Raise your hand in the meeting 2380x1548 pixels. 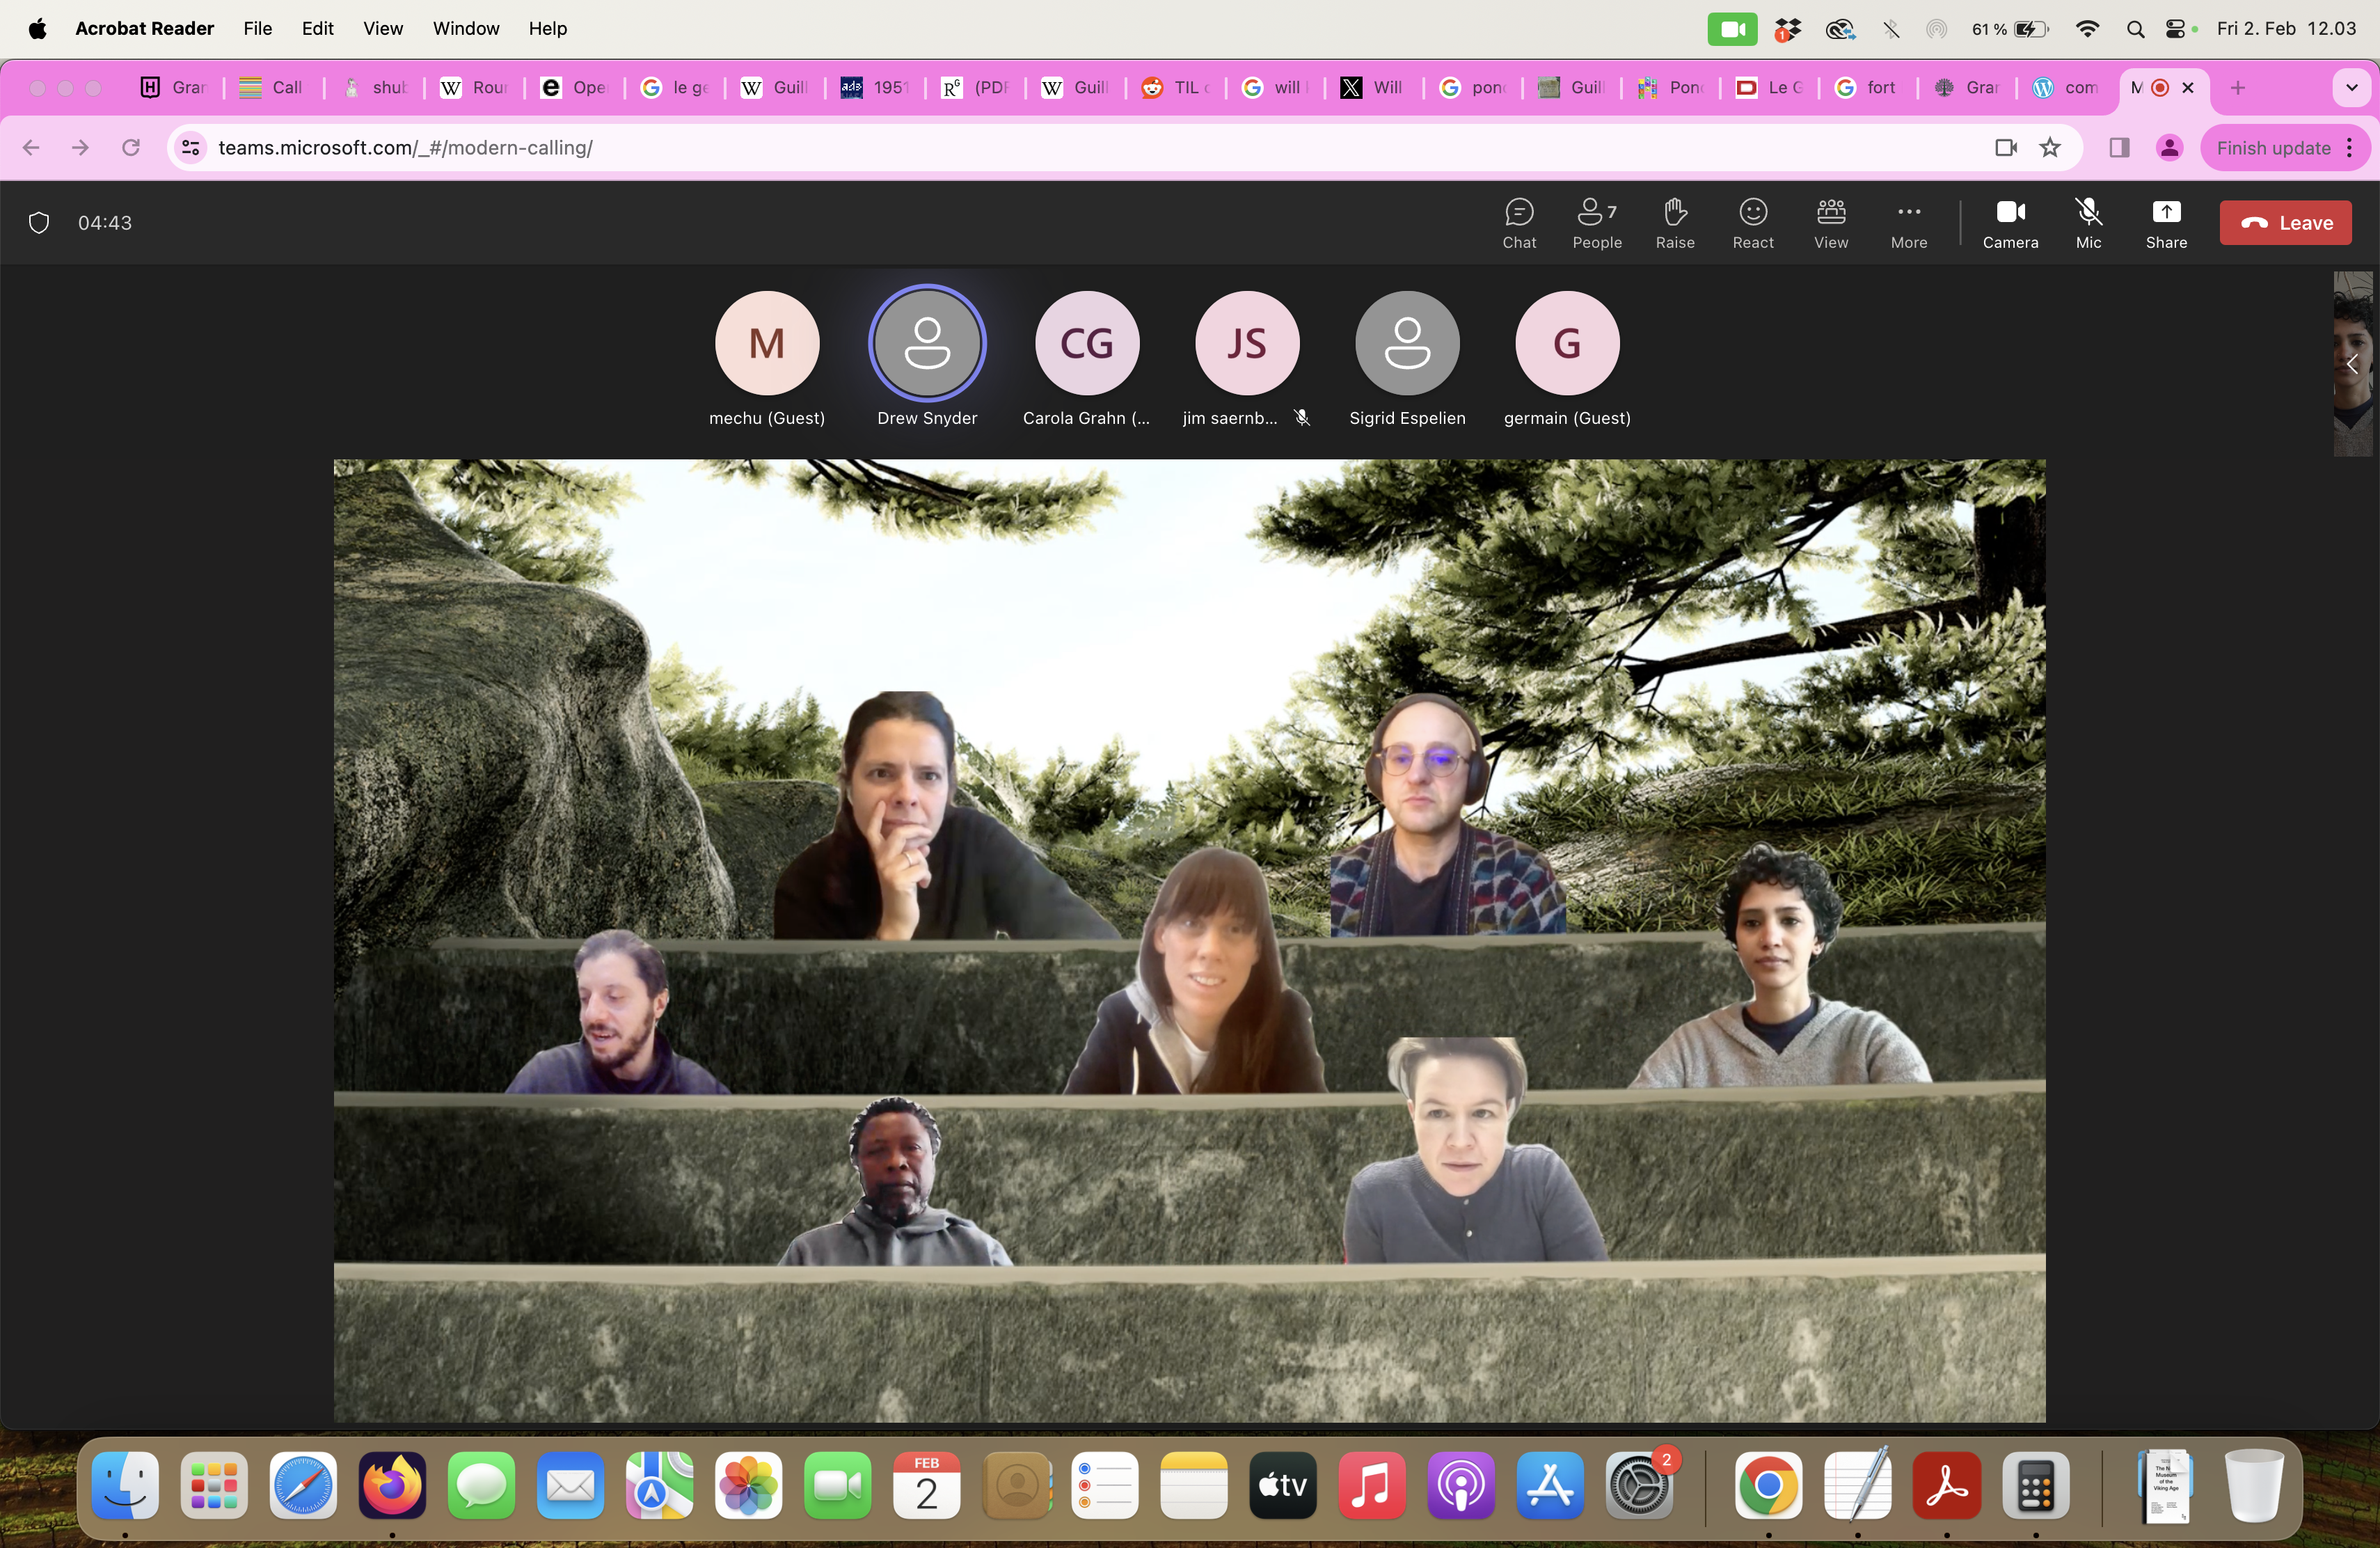(1675, 222)
